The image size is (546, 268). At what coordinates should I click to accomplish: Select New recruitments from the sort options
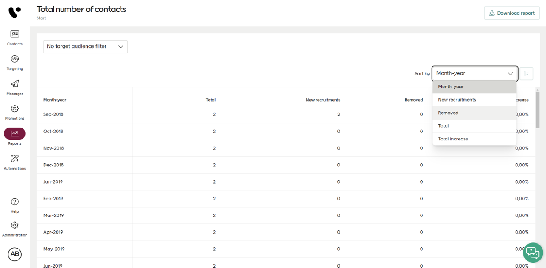(457, 99)
